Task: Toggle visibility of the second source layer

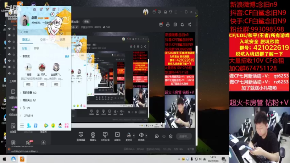Action: tap(9, 35)
